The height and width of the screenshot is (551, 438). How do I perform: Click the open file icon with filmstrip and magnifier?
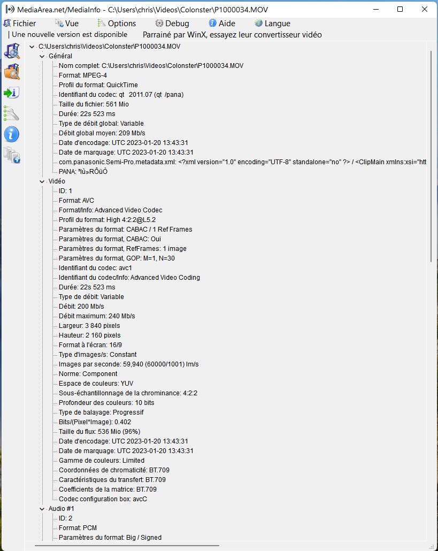(12, 51)
